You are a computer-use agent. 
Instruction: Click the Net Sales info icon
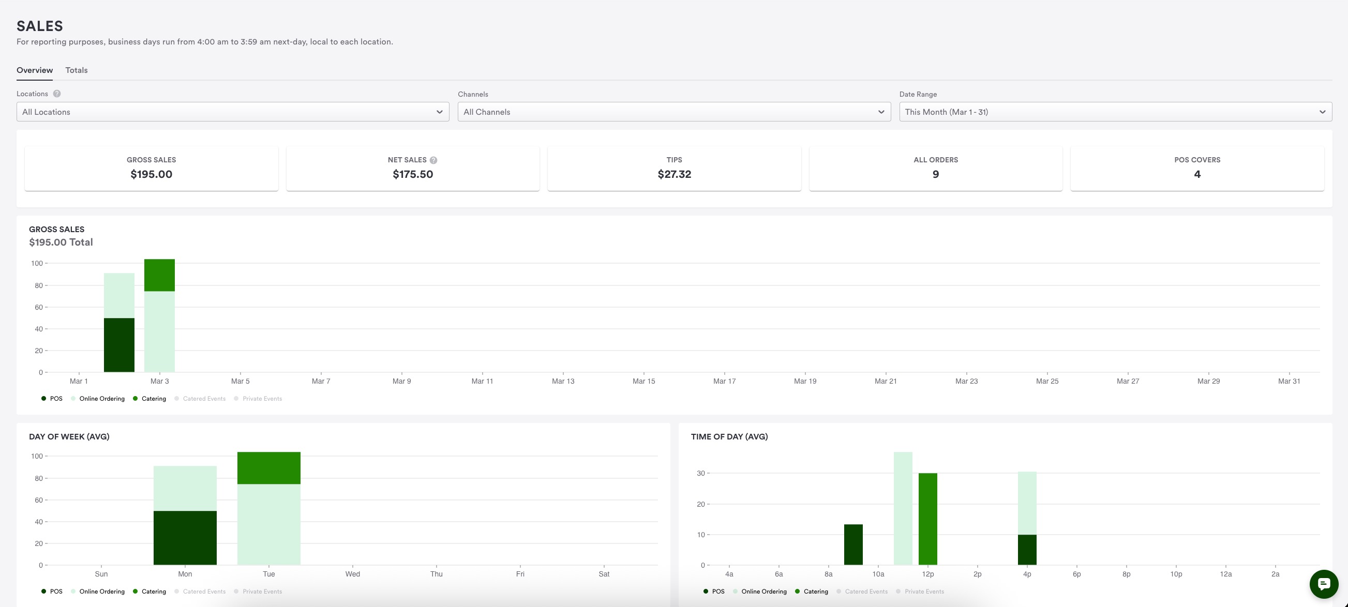pyautogui.click(x=433, y=160)
